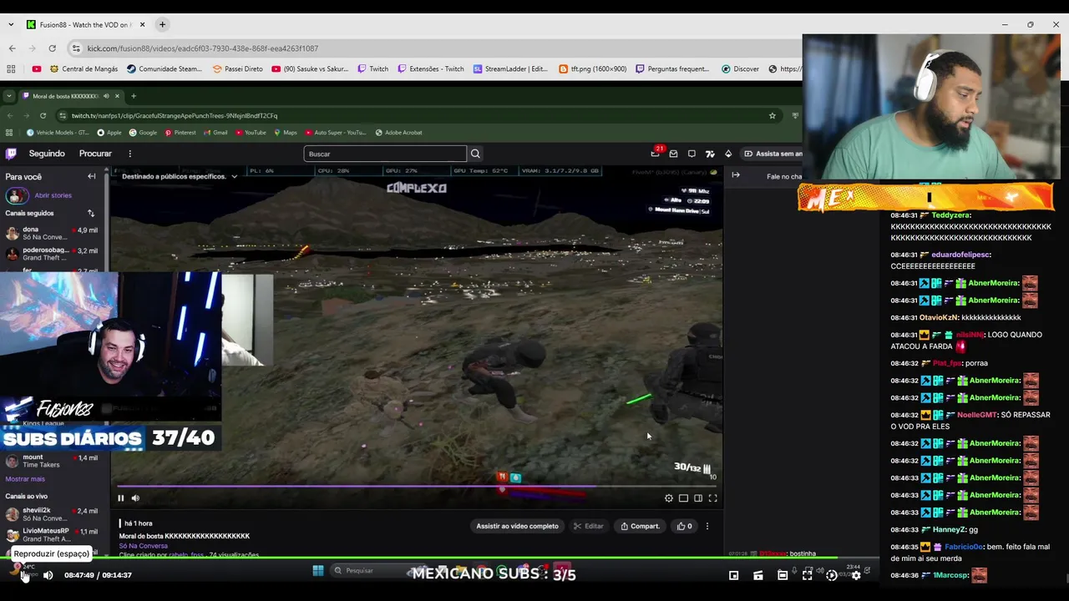Open 'StreamLadder' bookmark
This screenshot has width=1069, height=601.
(510, 69)
